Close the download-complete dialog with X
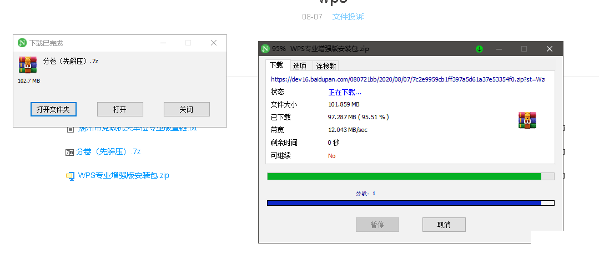This screenshot has height=259, width=599. [x=214, y=43]
